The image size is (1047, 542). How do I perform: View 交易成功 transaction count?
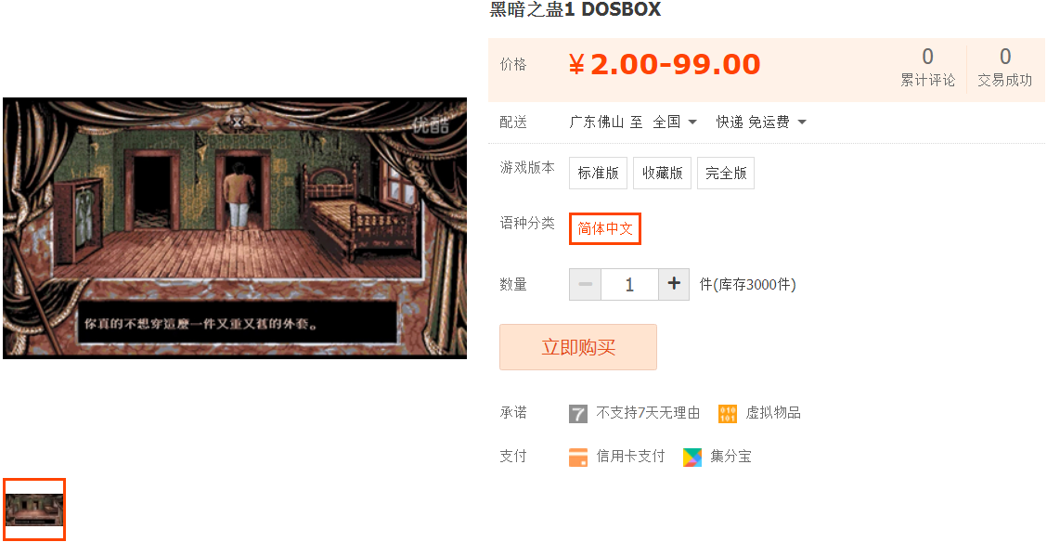[x=1005, y=68]
